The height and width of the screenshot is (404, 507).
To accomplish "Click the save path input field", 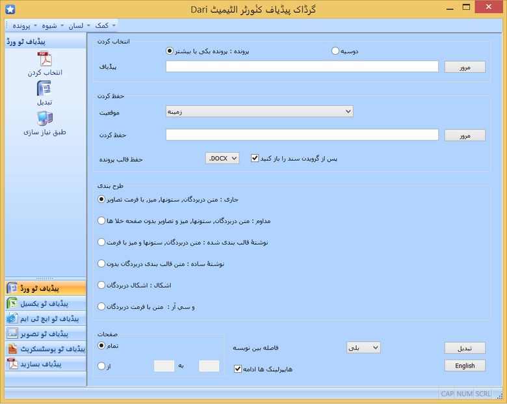I will click(302, 135).
